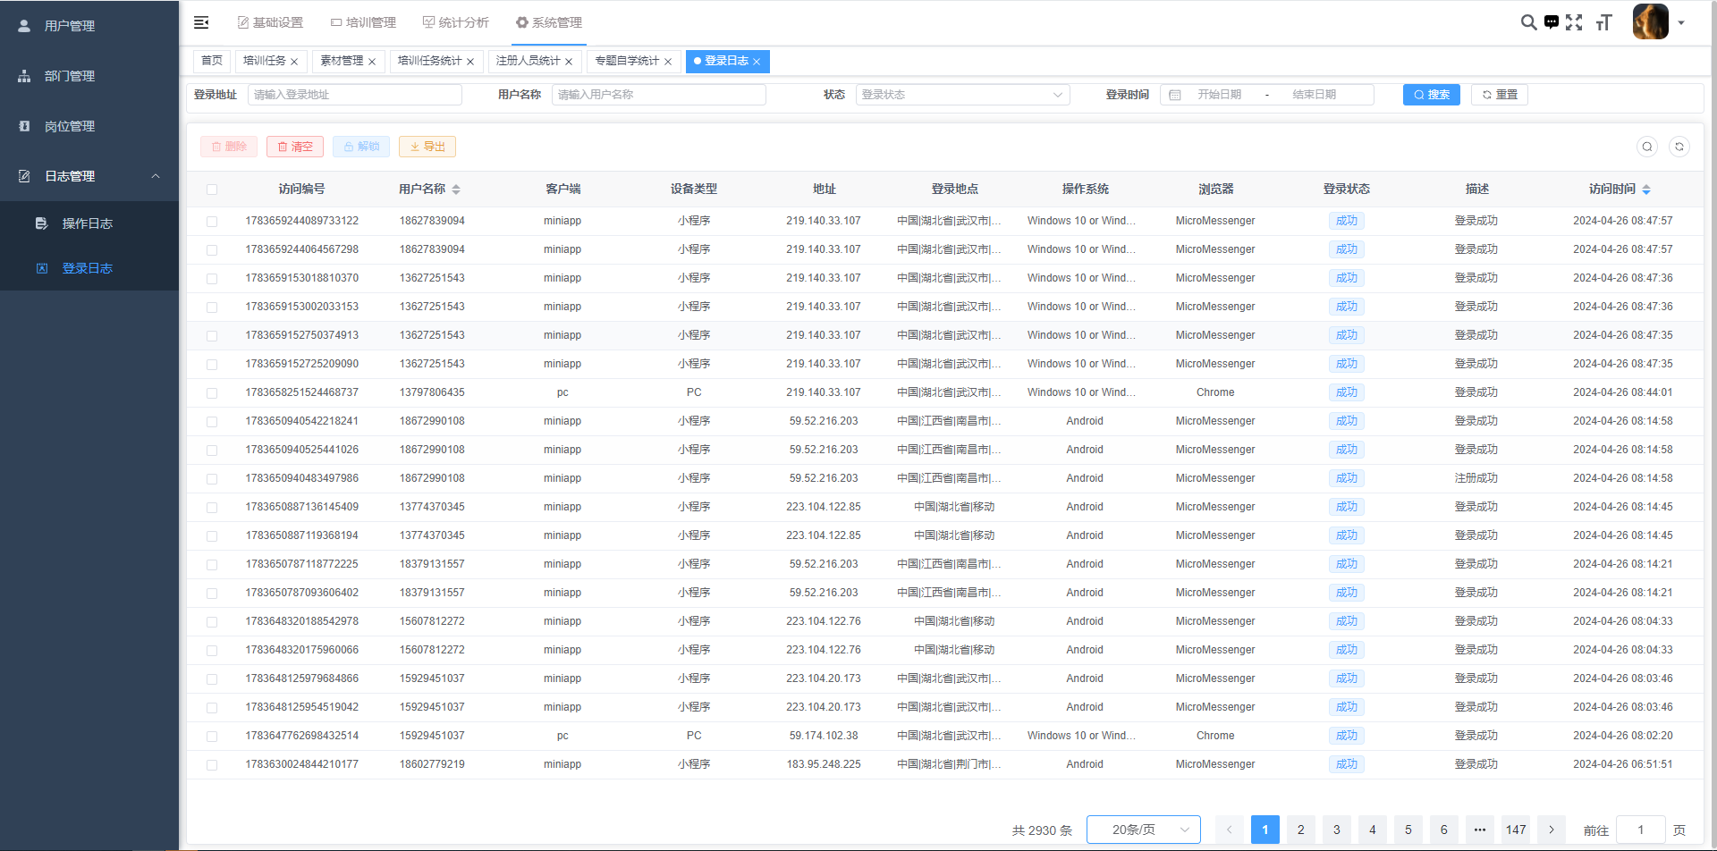The image size is (1717, 851).
Task: Open the 培训管理 top menu
Action: 363,22
